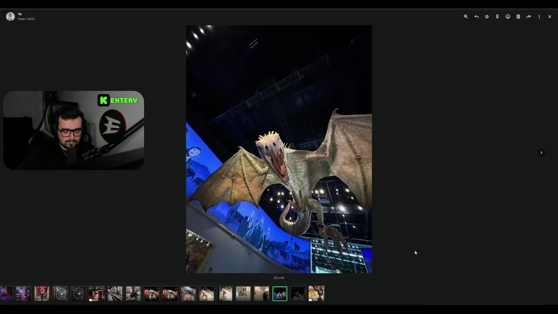Pin this photo with the pin icon

click(497, 17)
